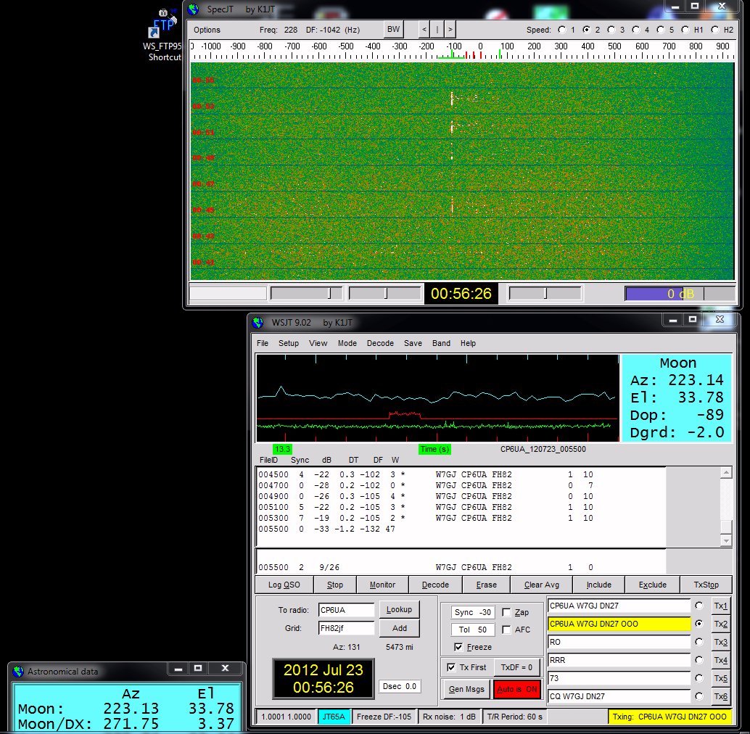Open the Mode menu

pyautogui.click(x=347, y=343)
